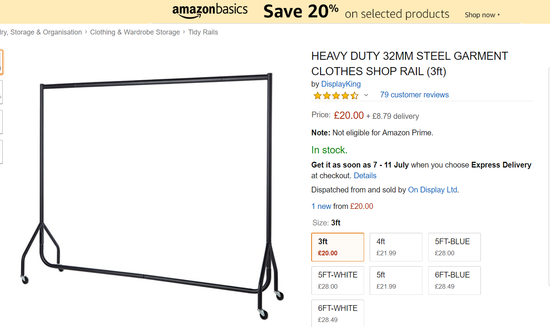Pick the 6FT-BLUE size option
This screenshot has height=327, width=550.
[454, 280]
